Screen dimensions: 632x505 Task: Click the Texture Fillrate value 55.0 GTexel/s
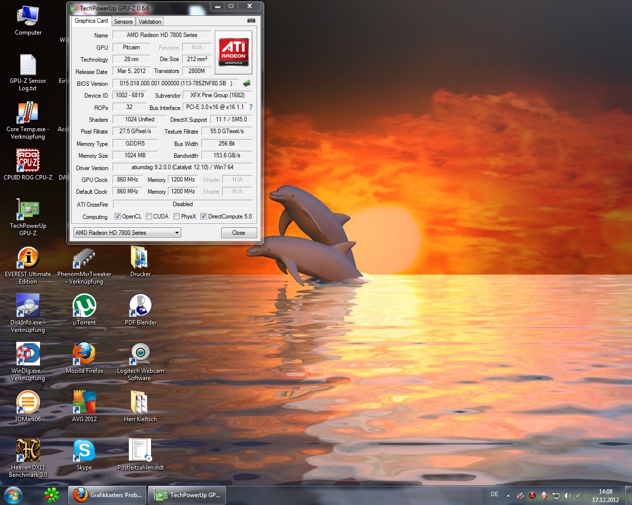click(x=227, y=131)
